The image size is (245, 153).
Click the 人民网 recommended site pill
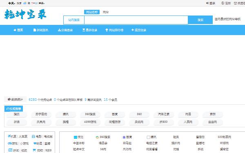point(188,122)
